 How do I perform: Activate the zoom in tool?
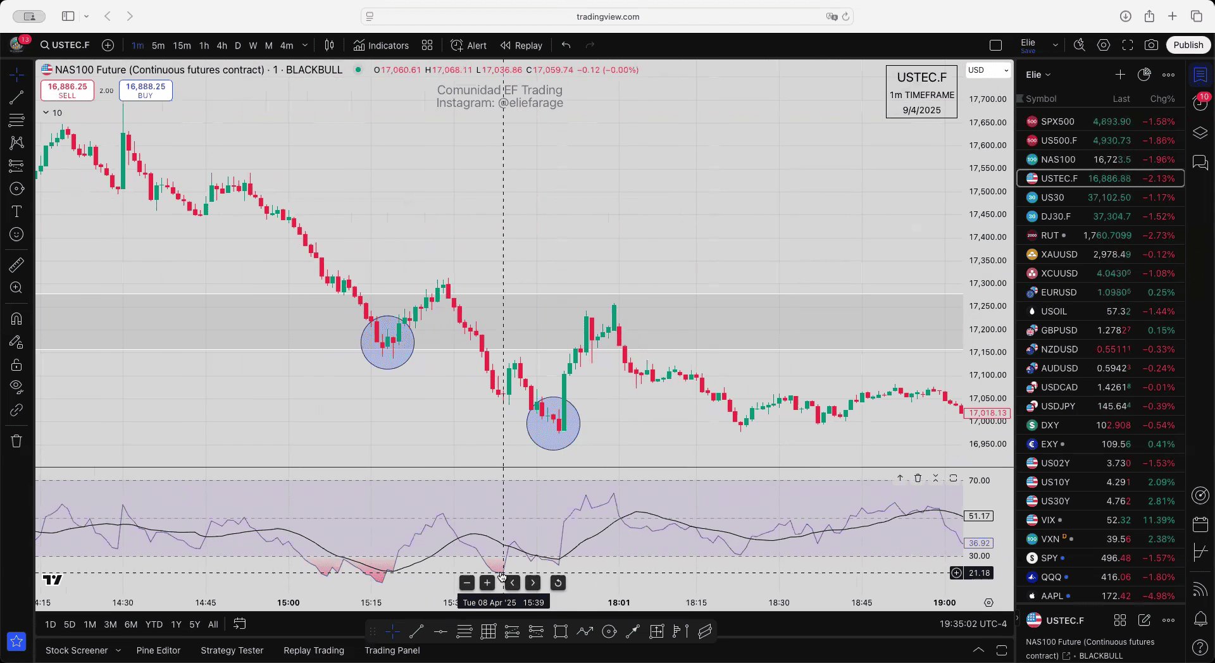click(x=17, y=288)
